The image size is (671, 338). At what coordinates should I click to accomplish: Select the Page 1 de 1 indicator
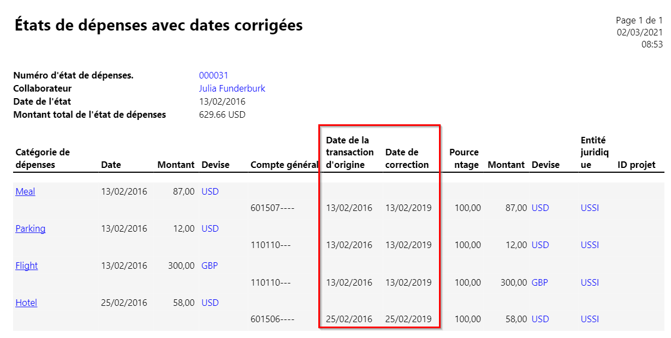pyautogui.click(x=639, y=20)
